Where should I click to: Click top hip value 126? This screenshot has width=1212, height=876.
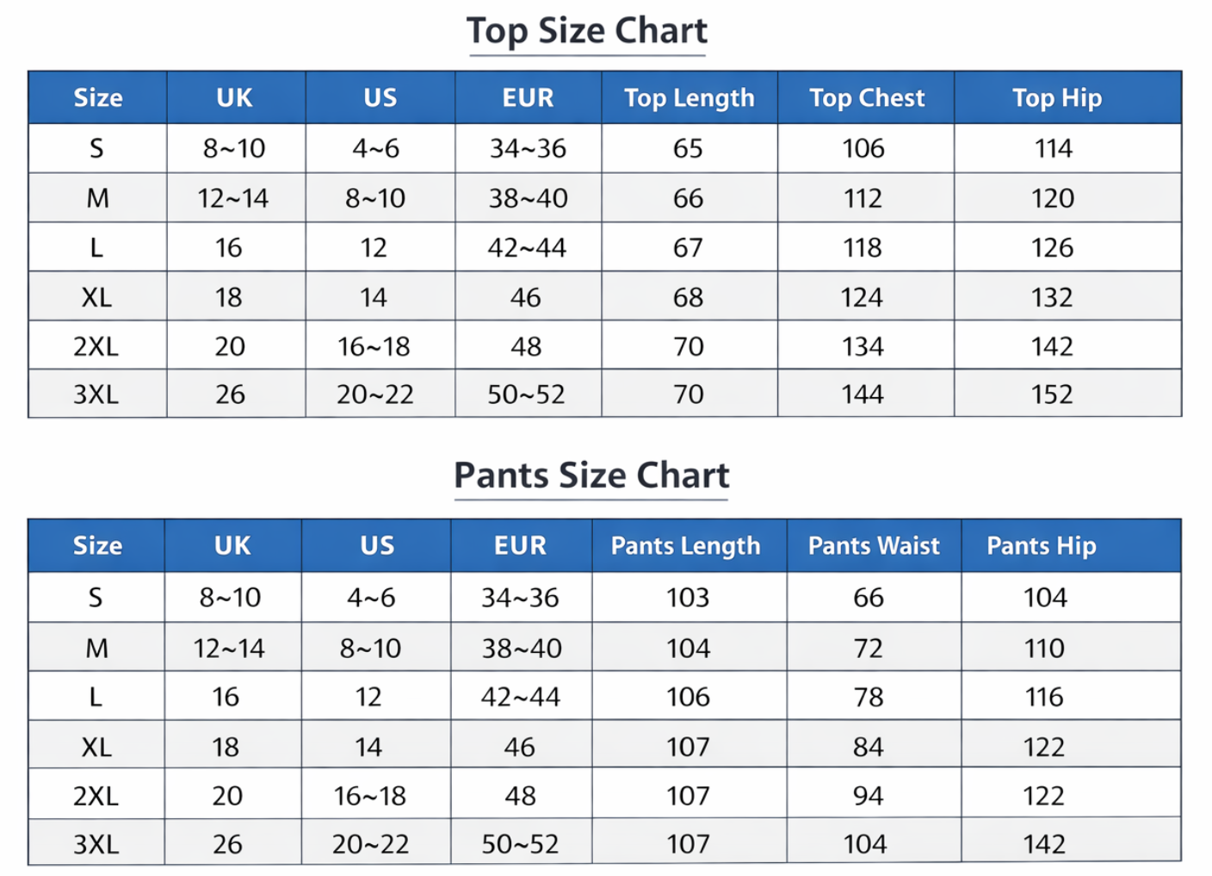click(1052, 248)
